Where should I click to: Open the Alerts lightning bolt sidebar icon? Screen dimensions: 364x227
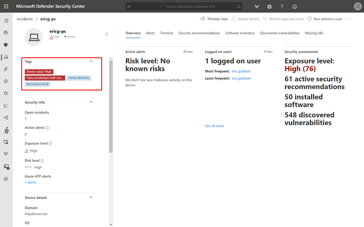point(6,69)
